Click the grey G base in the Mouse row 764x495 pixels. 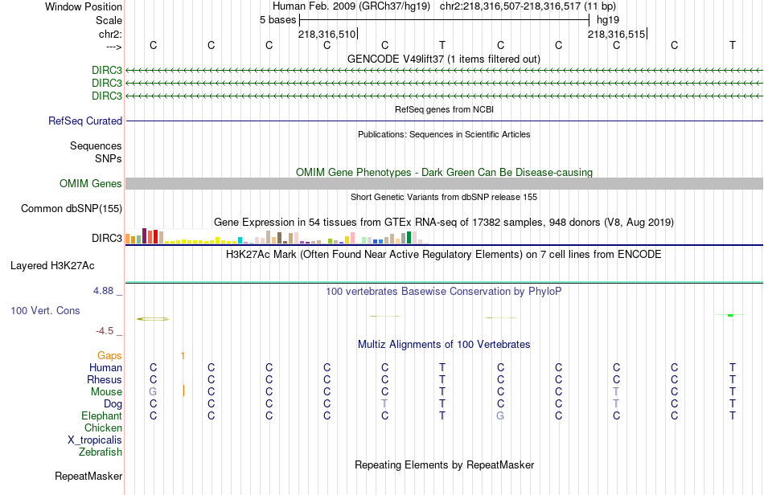click(153, 392)
